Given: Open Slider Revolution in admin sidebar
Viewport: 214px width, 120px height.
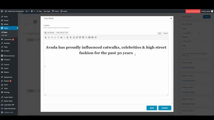Looking at the screenshot, I should coord(9,109).
